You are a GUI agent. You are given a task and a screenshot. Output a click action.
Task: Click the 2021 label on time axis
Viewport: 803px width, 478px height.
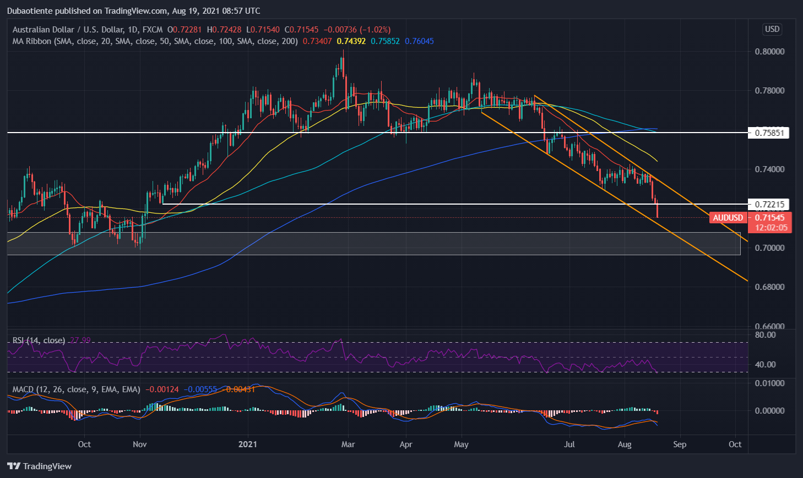point(248,444)
